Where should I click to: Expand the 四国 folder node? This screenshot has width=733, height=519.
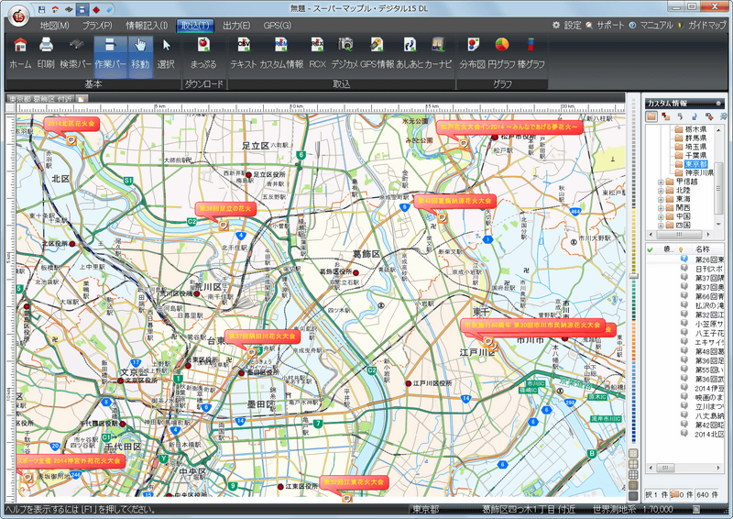point(661,226)
